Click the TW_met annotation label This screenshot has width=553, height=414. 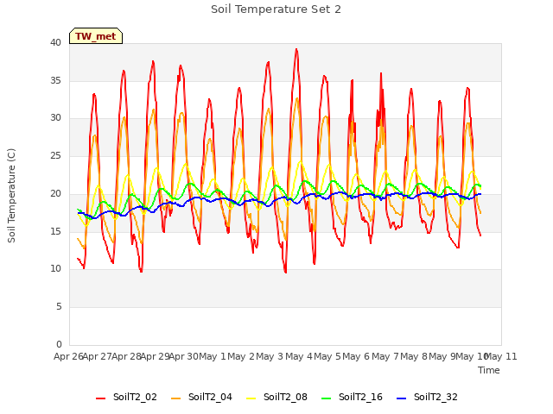[96, 36]
